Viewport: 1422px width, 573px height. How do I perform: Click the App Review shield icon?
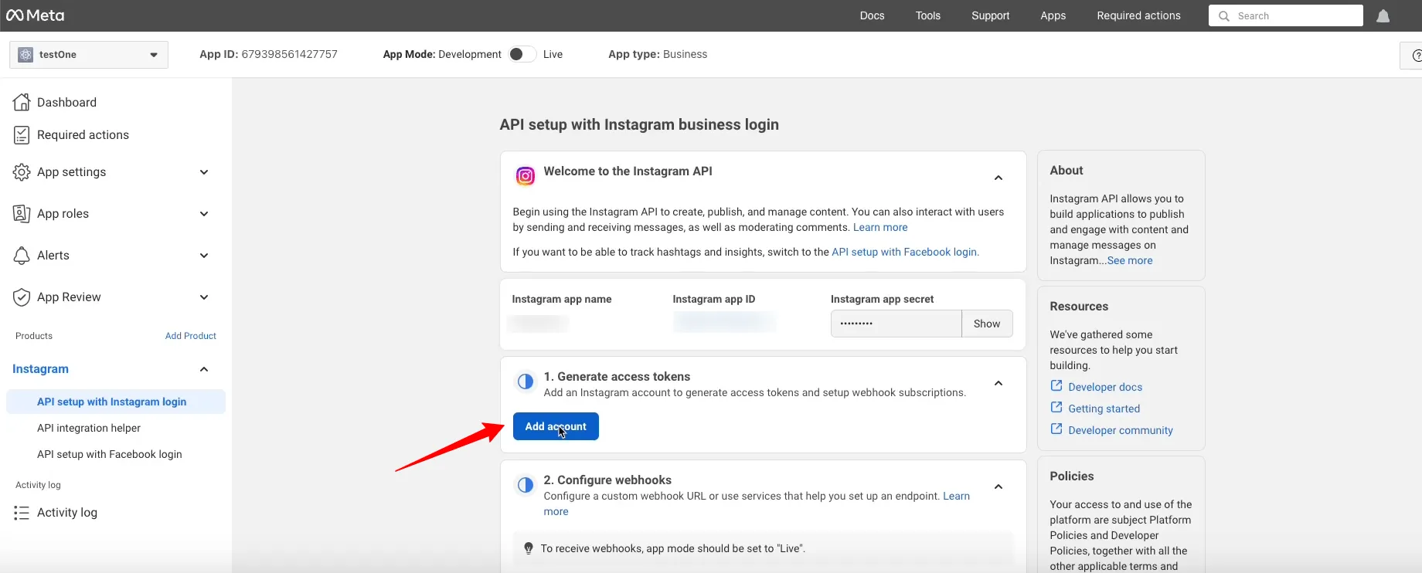click(x=22, y=297)
